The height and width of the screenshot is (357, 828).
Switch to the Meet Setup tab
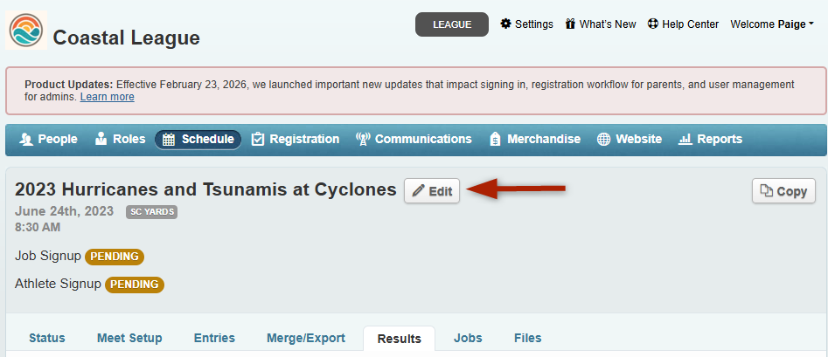click(x=129, y=338)
